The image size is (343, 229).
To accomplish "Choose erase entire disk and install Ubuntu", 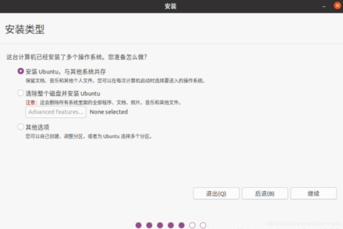I will [x=21, y=93].
